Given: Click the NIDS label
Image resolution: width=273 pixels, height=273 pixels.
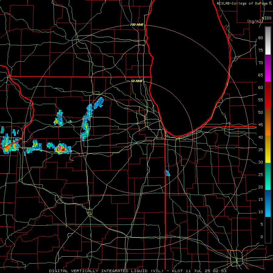Looking at the screenshot, I should [x=266, y=18].
